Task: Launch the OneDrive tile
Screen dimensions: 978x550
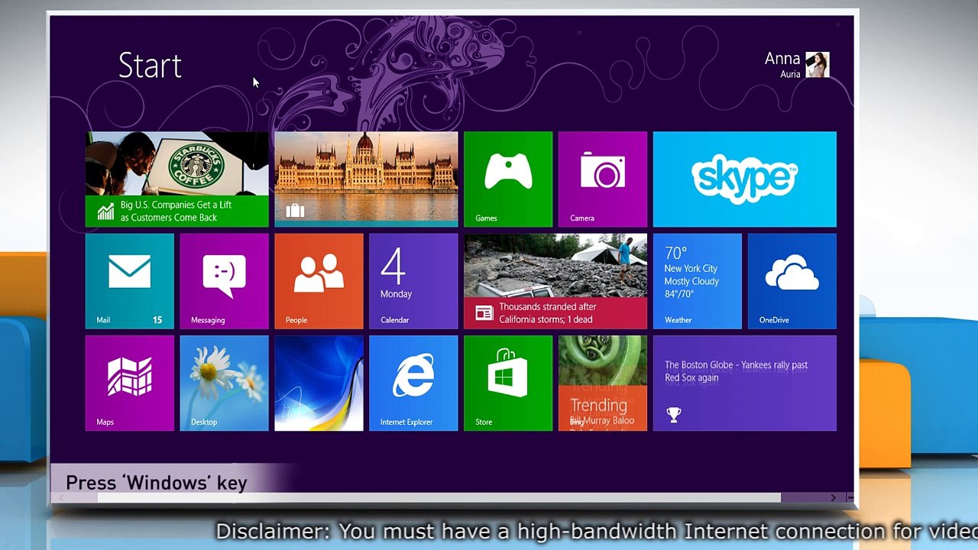Action: [792, 281]
